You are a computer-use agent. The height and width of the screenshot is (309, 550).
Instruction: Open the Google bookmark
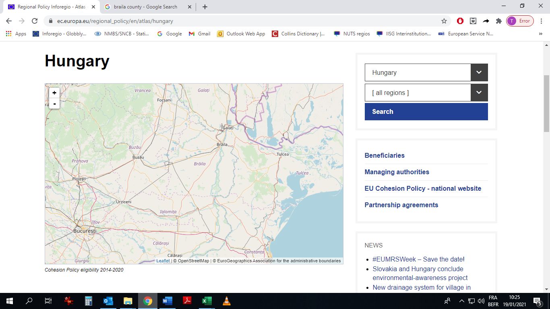(x=169, y=34)
